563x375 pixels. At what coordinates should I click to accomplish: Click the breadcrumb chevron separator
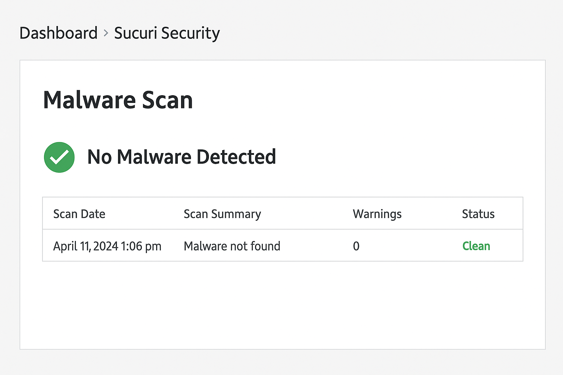point(106,33)
